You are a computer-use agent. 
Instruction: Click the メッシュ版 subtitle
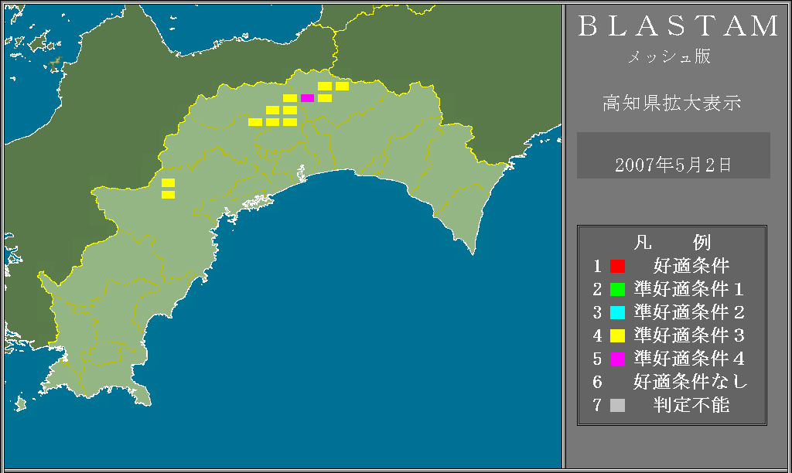click(669, 56)
